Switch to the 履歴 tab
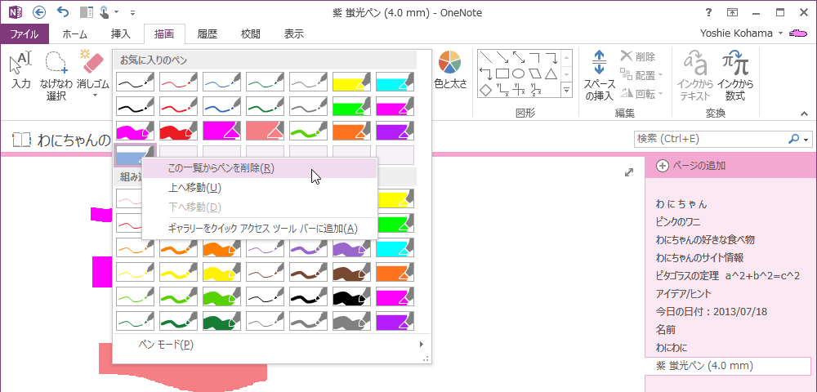Image resolution: width=817 pixels, height=392 pixels. tap(207, 34)
